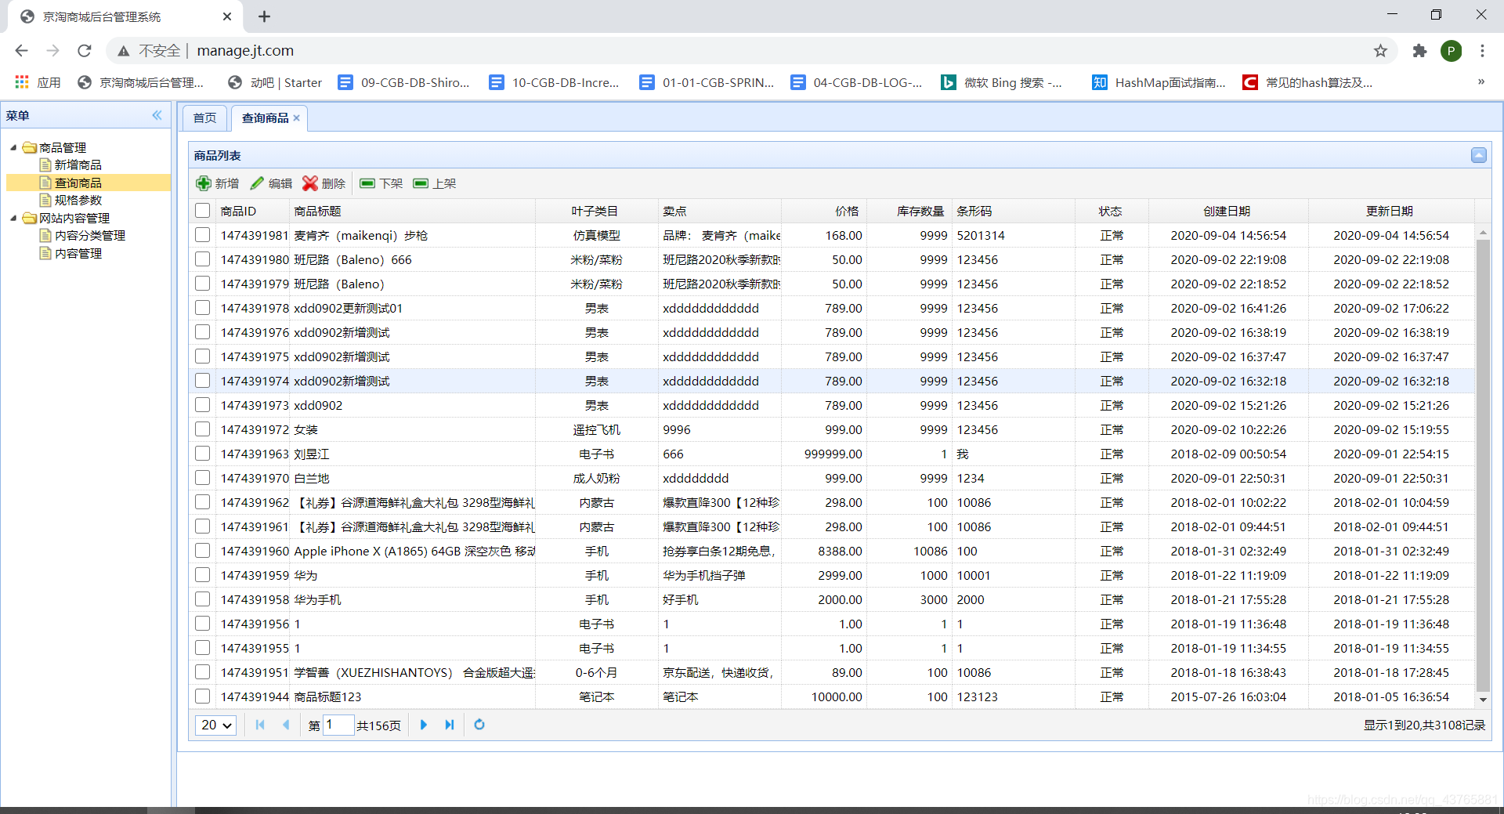The width and height of the screenshot is (1504, 814).
Task: Open 09-CGB-DB-Shiro bookmark
Action: (403, 82)
